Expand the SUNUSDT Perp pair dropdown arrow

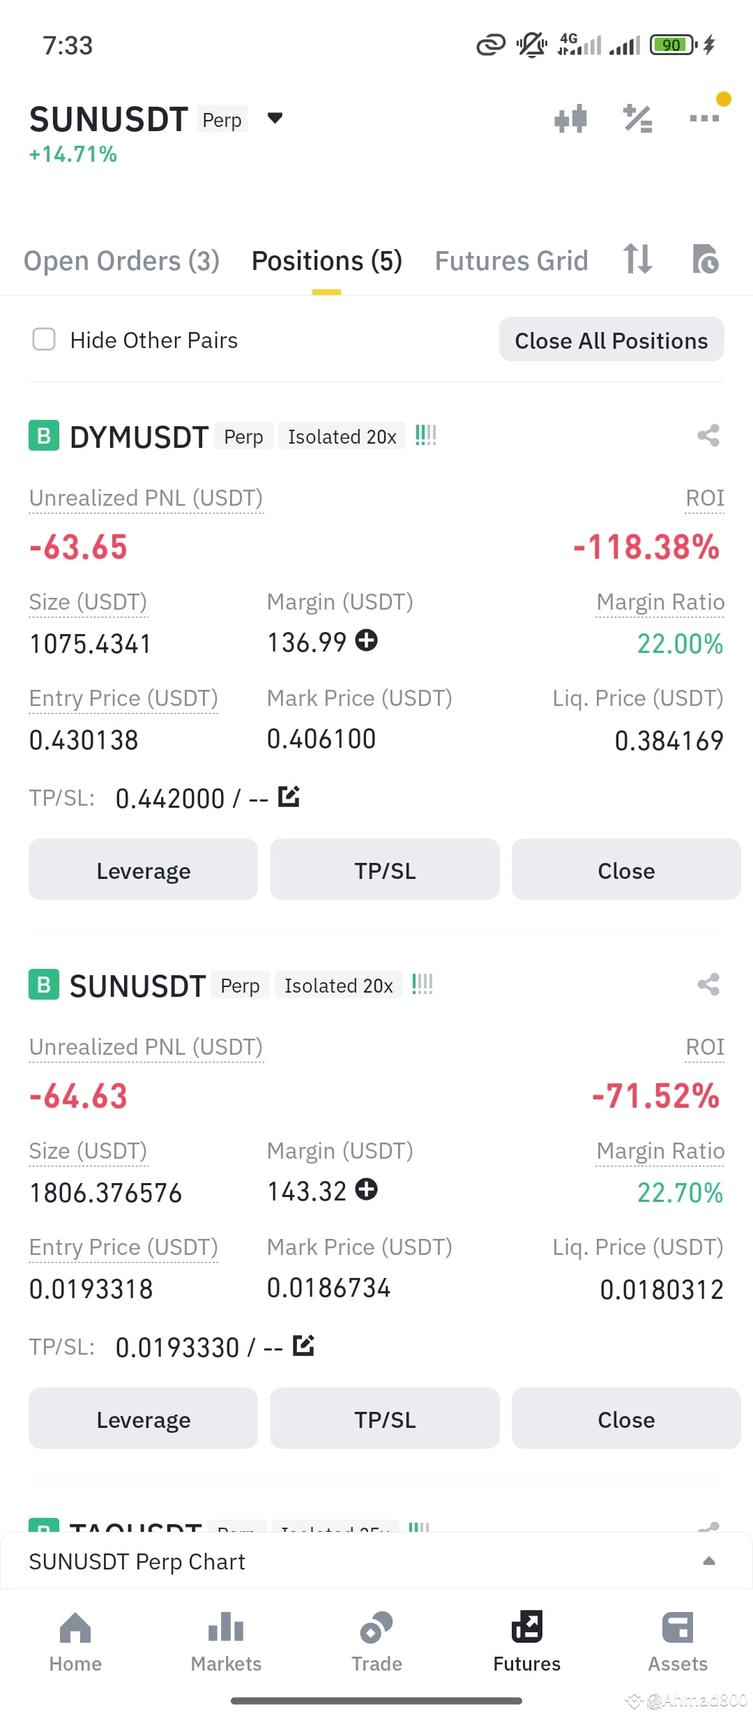point(275,118)
